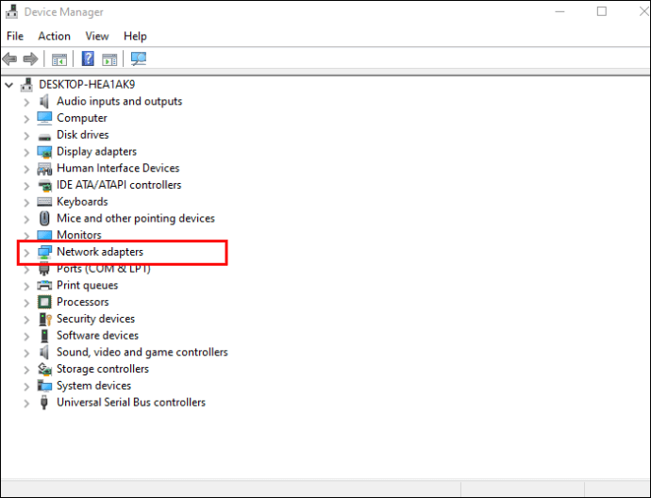651x498 pixels.
Task: Click the System devices folder icon
Action: [x=44, y=386]
